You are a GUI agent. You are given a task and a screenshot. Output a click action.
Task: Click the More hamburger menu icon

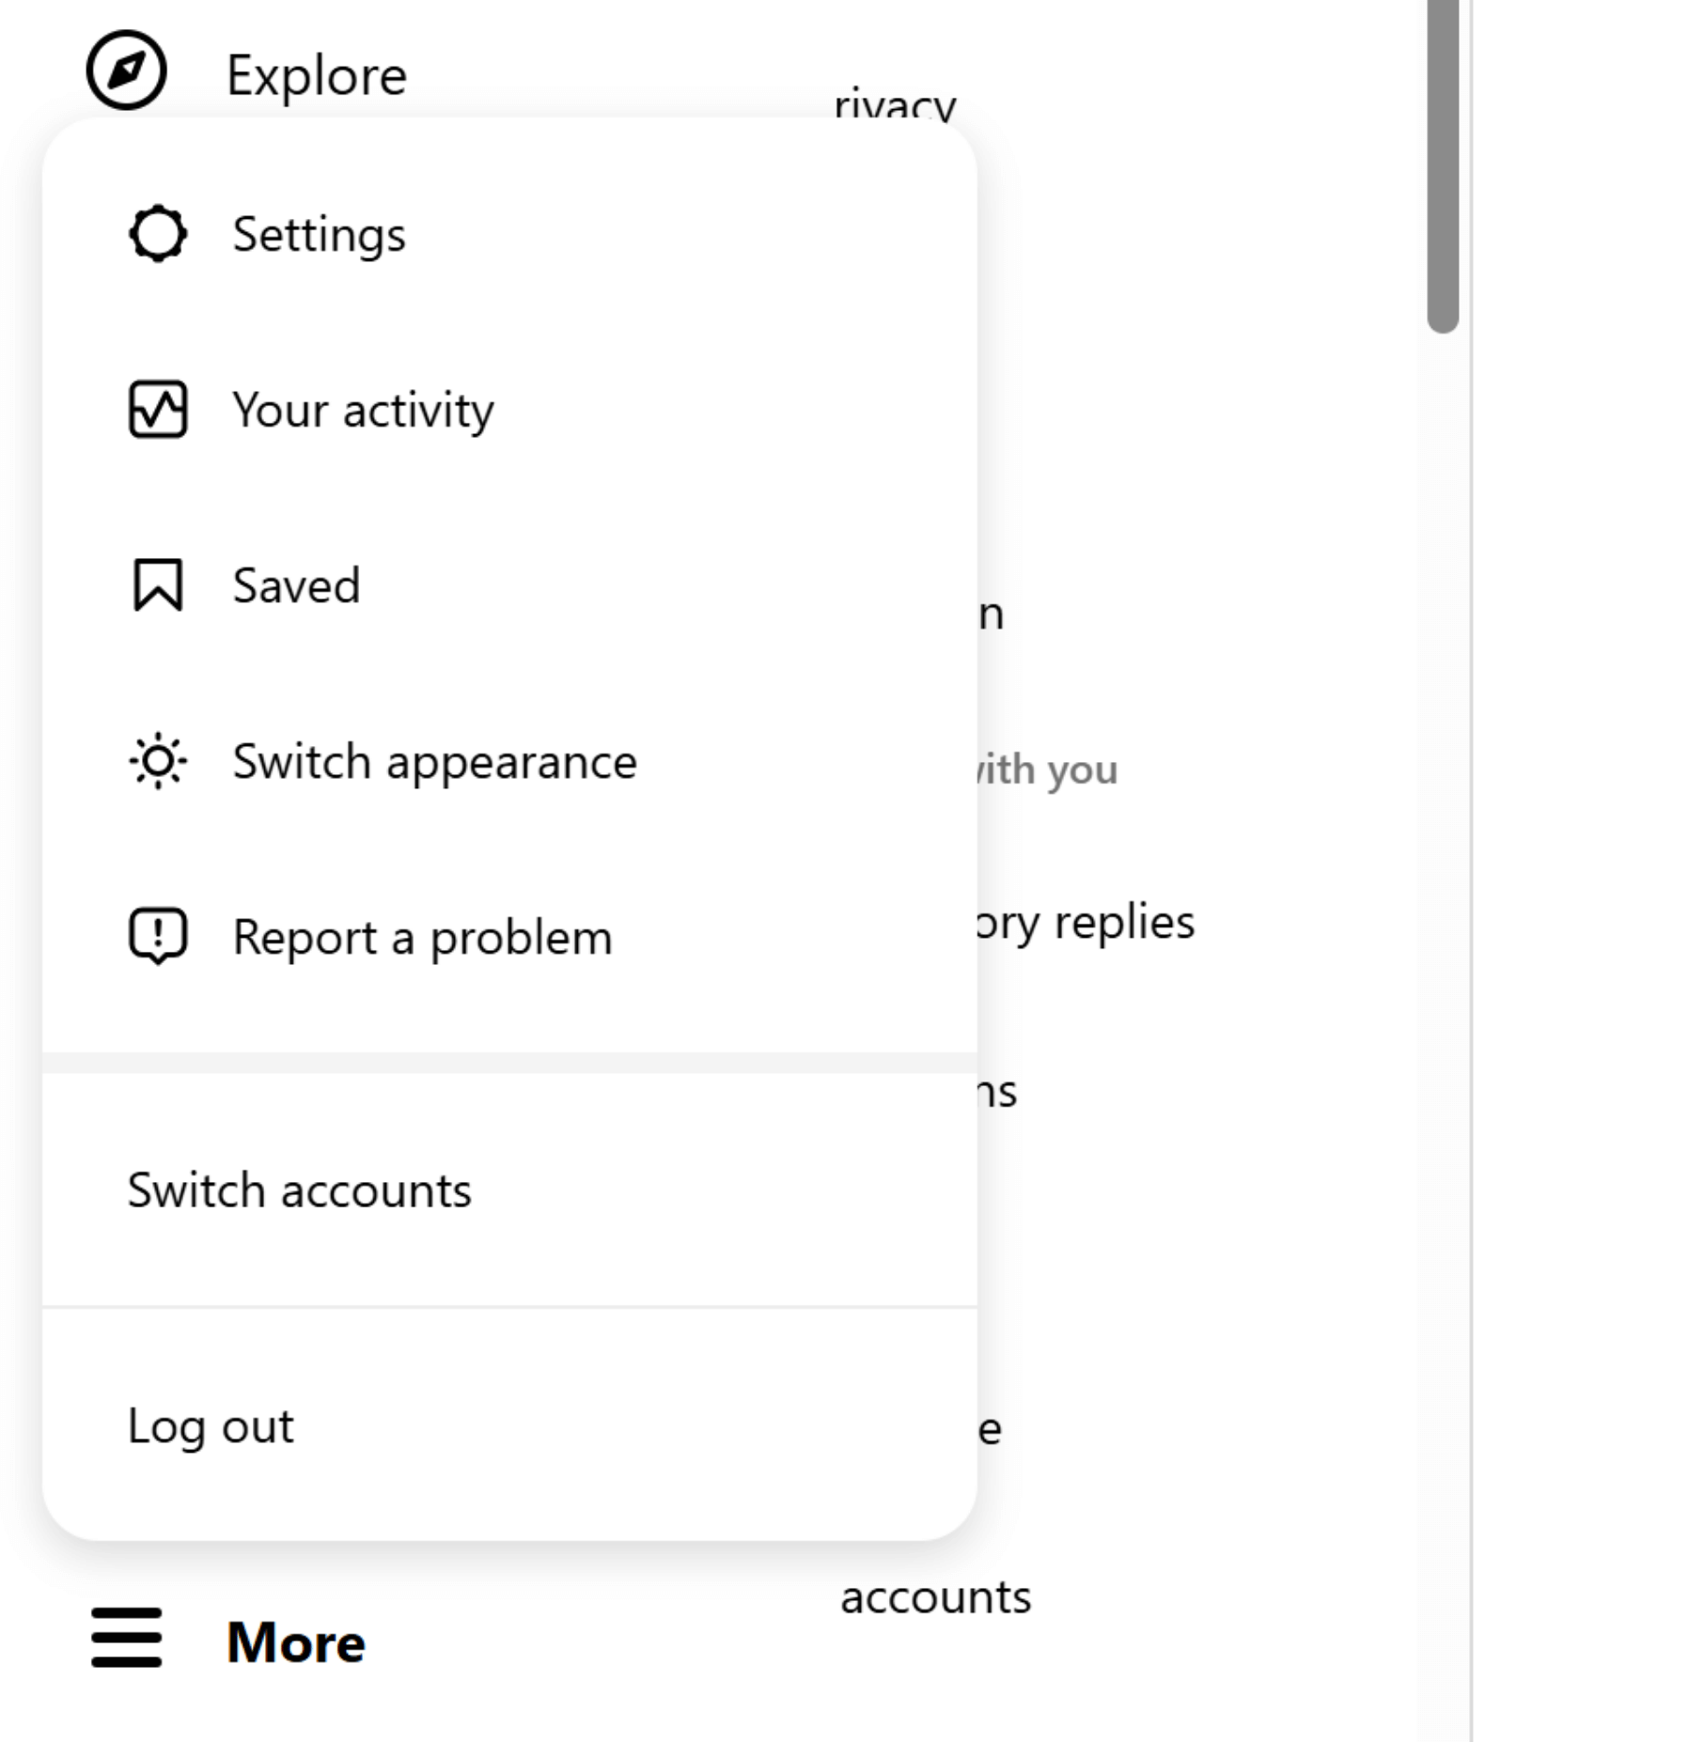point(126,1638)
